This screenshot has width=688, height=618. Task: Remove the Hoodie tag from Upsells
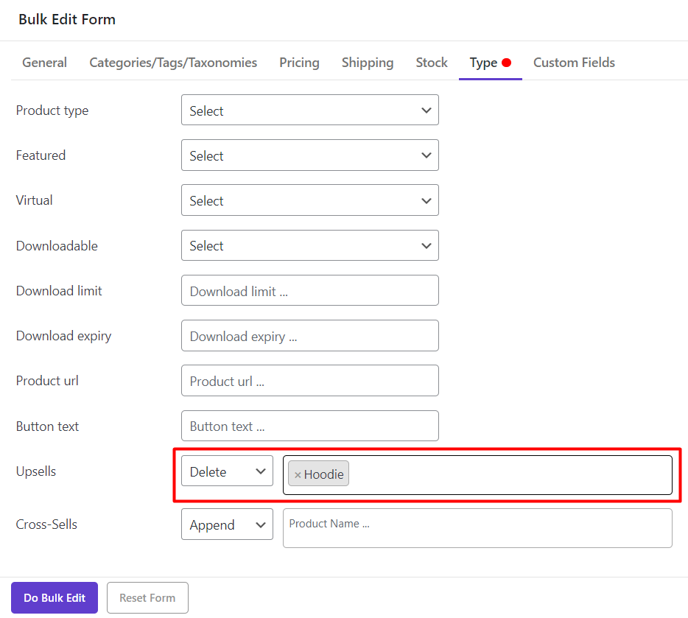pos(298,475)
